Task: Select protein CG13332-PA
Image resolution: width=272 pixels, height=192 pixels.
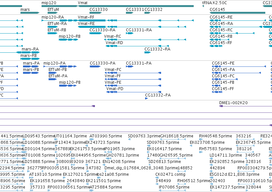Action: [x=158, y=96]
